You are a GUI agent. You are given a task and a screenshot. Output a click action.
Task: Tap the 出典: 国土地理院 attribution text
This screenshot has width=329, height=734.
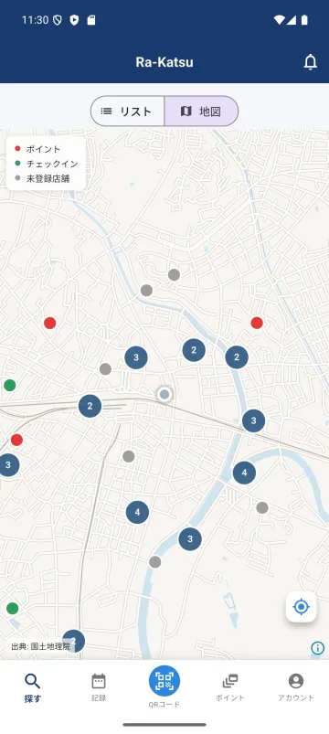(x=41, y=646)
